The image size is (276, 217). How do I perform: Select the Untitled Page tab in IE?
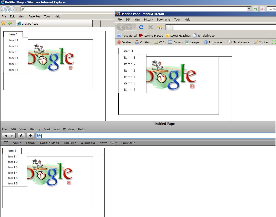(x=54, y=24)
